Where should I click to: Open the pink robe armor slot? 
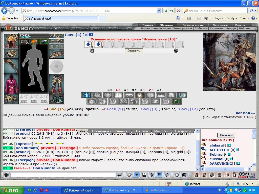[11, 84]
